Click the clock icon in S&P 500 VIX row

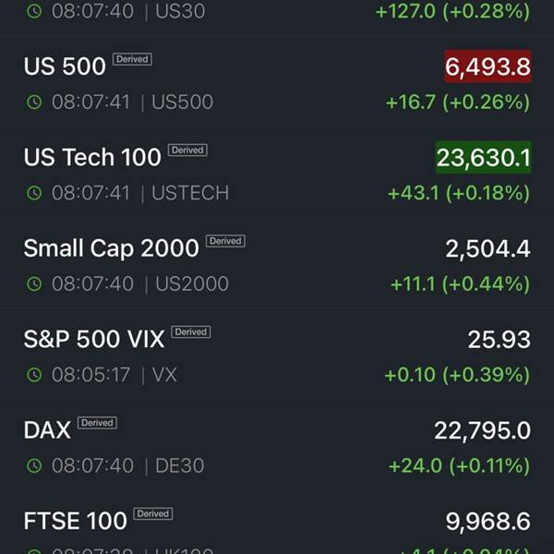pos(34,375)
